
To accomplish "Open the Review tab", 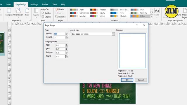I will coord(45,5).
